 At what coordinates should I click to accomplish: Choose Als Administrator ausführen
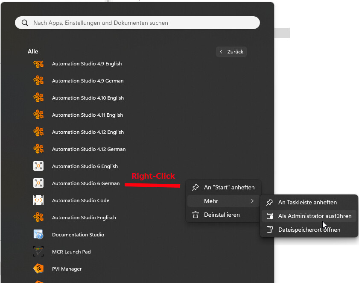point(309,216)
